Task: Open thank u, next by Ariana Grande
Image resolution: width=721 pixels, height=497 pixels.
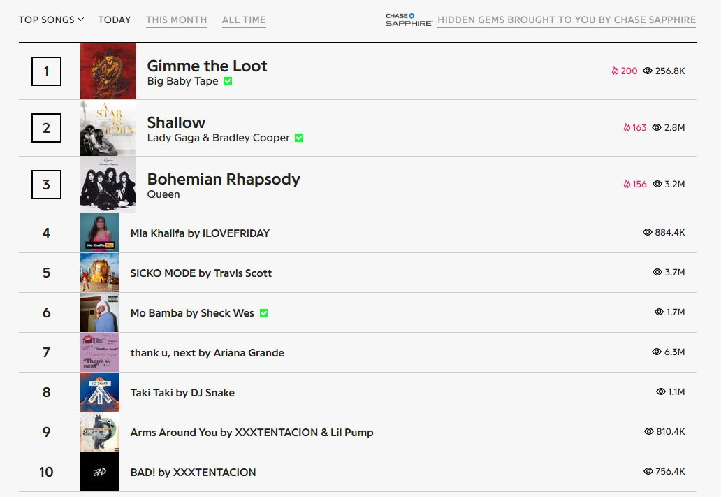Action: click(207, 353)
